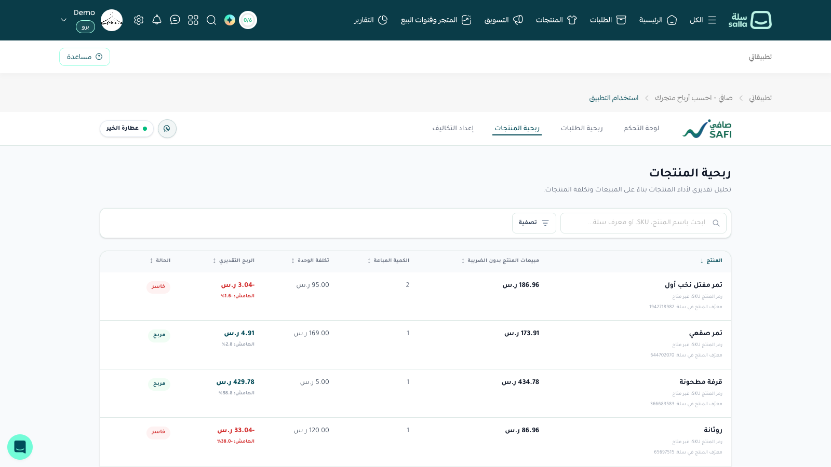Click the 0/6 progress indicator

tap(248, 20)
